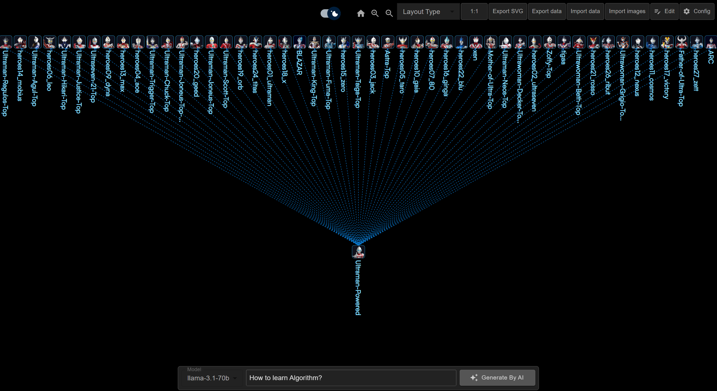The image size is (717, 391).
Task: Click the Import images button
Action: point(627,11)
